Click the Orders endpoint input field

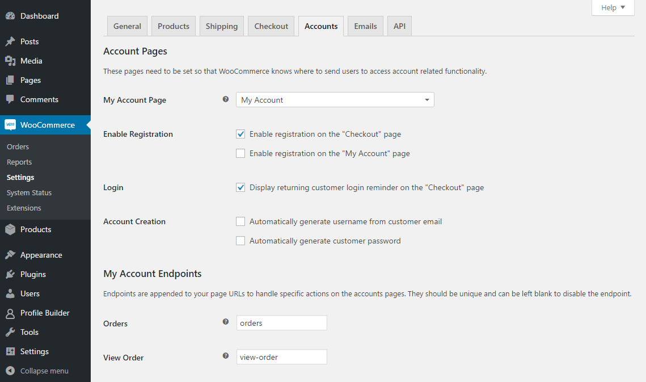click(x=282, y=323)
